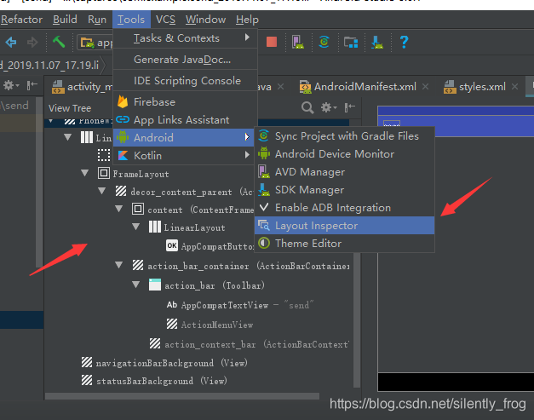
Task: Click the grey forward navigation arrow
Action: point(32,43)
